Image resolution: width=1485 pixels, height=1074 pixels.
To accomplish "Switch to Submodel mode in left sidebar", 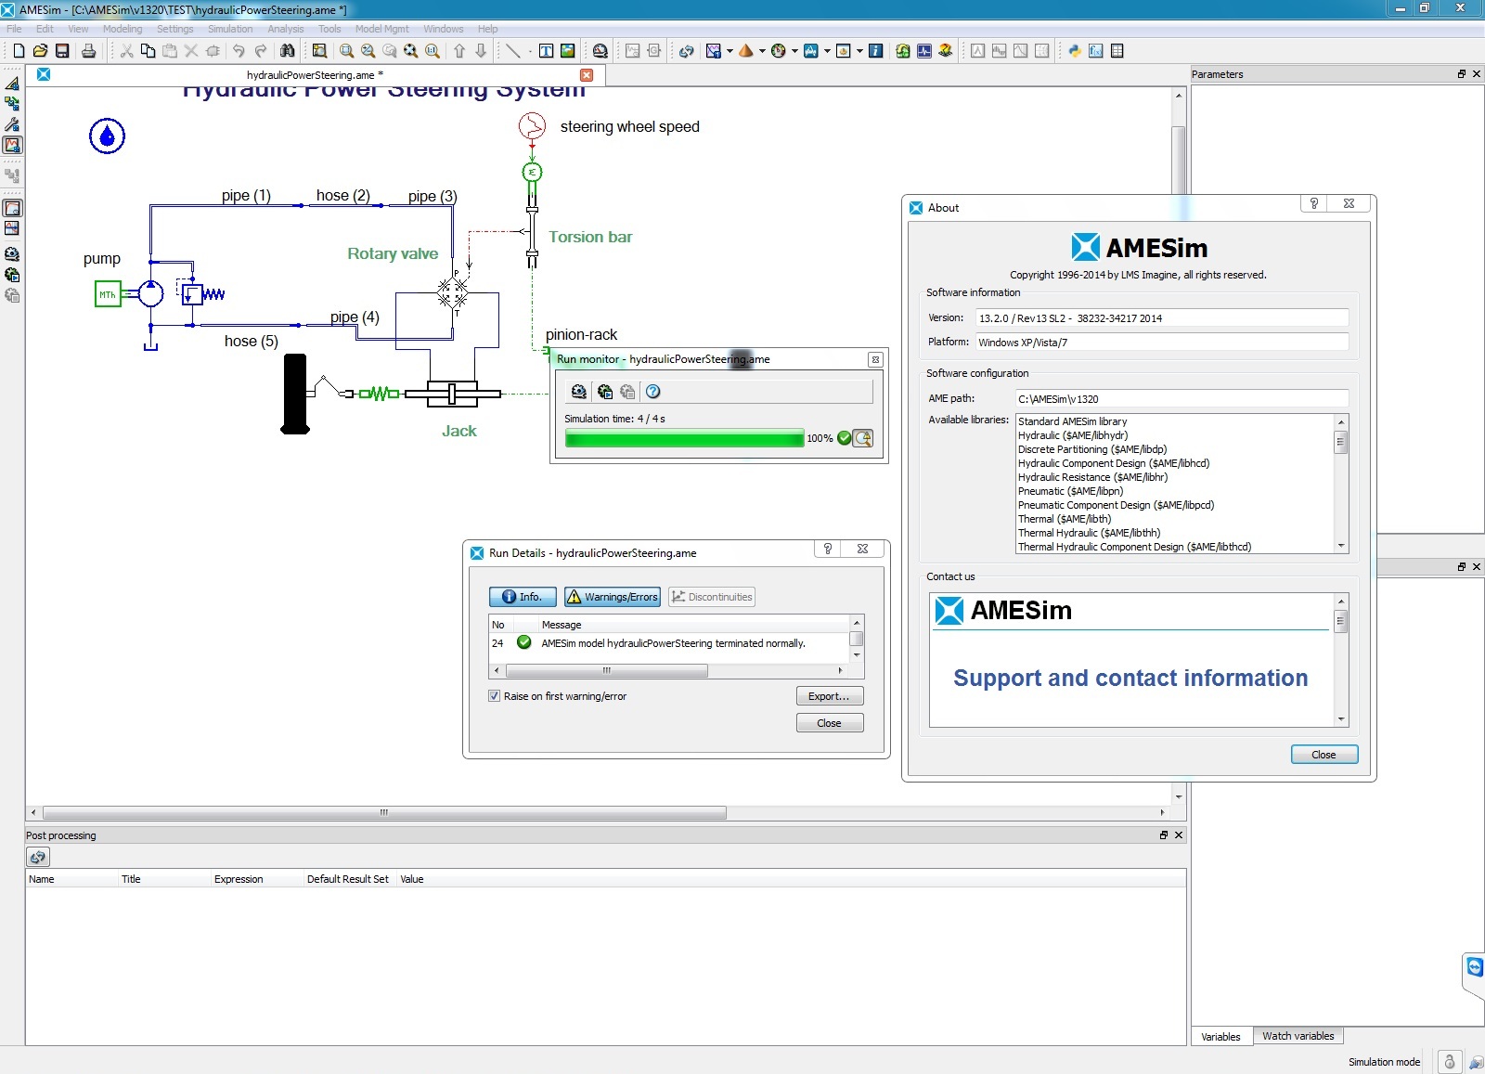I will [x=12, y=104].
